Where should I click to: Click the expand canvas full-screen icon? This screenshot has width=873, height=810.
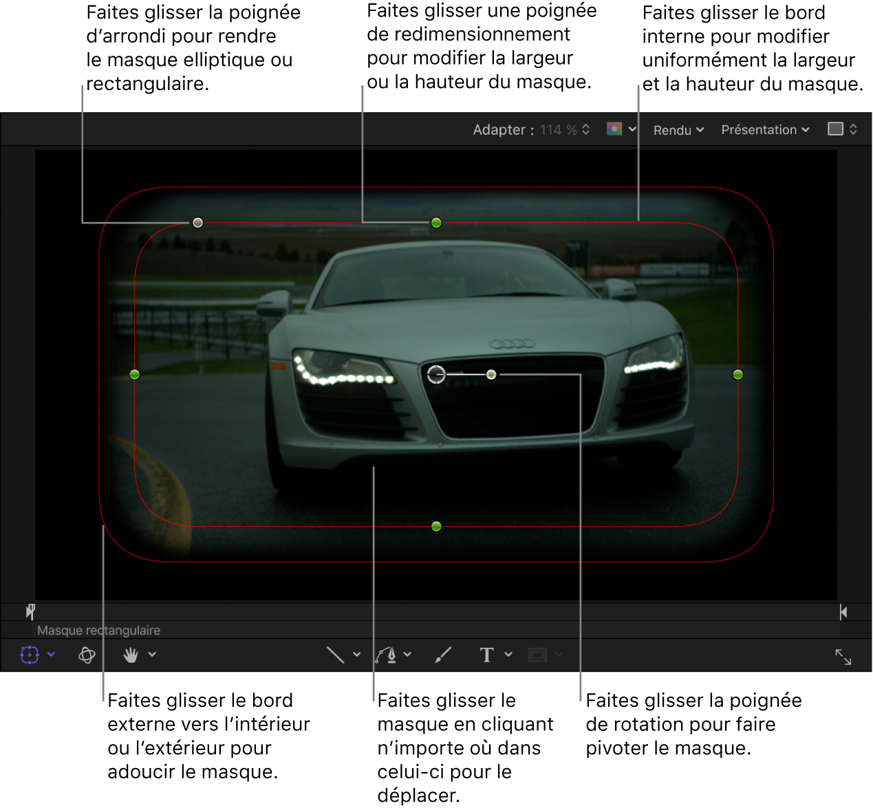pyautogui.click(x=843, y=657)
